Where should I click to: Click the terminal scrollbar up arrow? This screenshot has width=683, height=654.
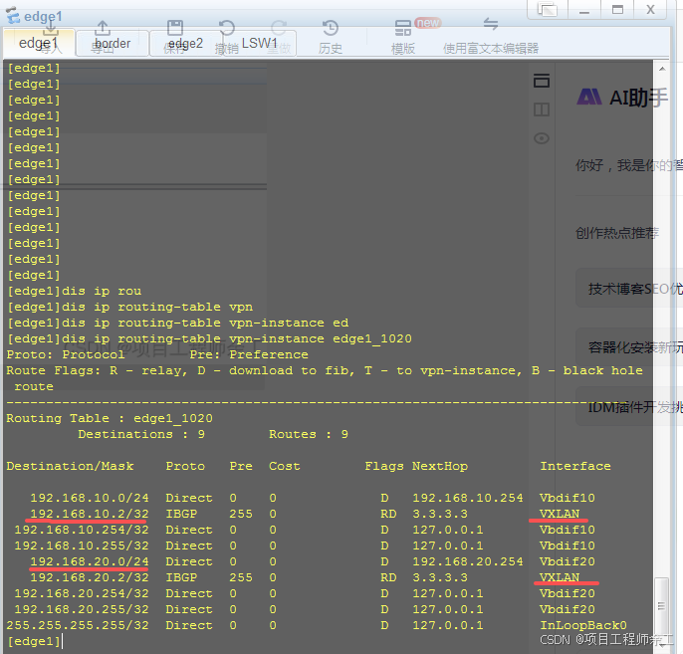click(662, 69)
